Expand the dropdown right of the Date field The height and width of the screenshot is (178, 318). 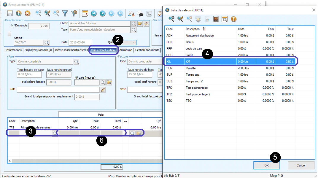(x=134, y=42)
